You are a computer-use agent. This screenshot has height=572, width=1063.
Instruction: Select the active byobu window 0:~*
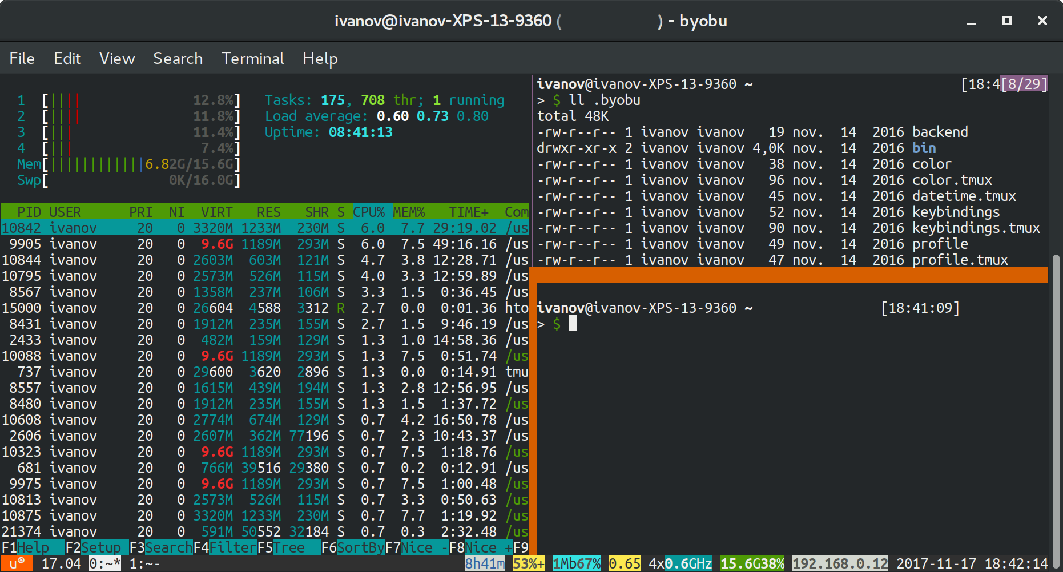(104, 563)
